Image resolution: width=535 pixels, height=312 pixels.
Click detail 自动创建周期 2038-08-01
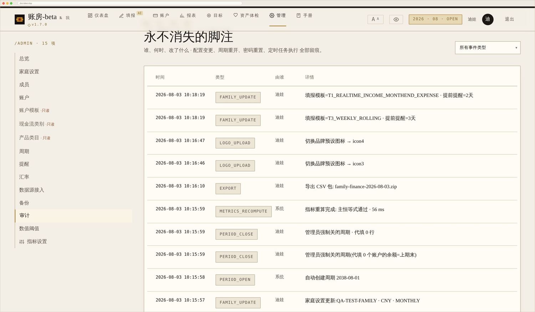(x=332, y=278)
